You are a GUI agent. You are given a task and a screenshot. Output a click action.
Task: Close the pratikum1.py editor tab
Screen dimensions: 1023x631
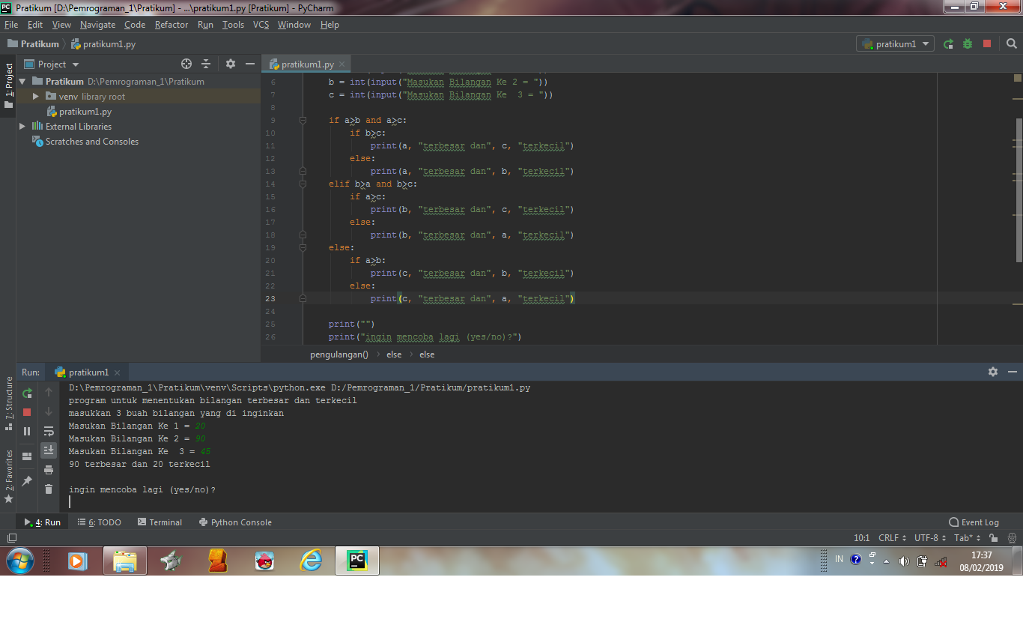[x=341, y=64]
